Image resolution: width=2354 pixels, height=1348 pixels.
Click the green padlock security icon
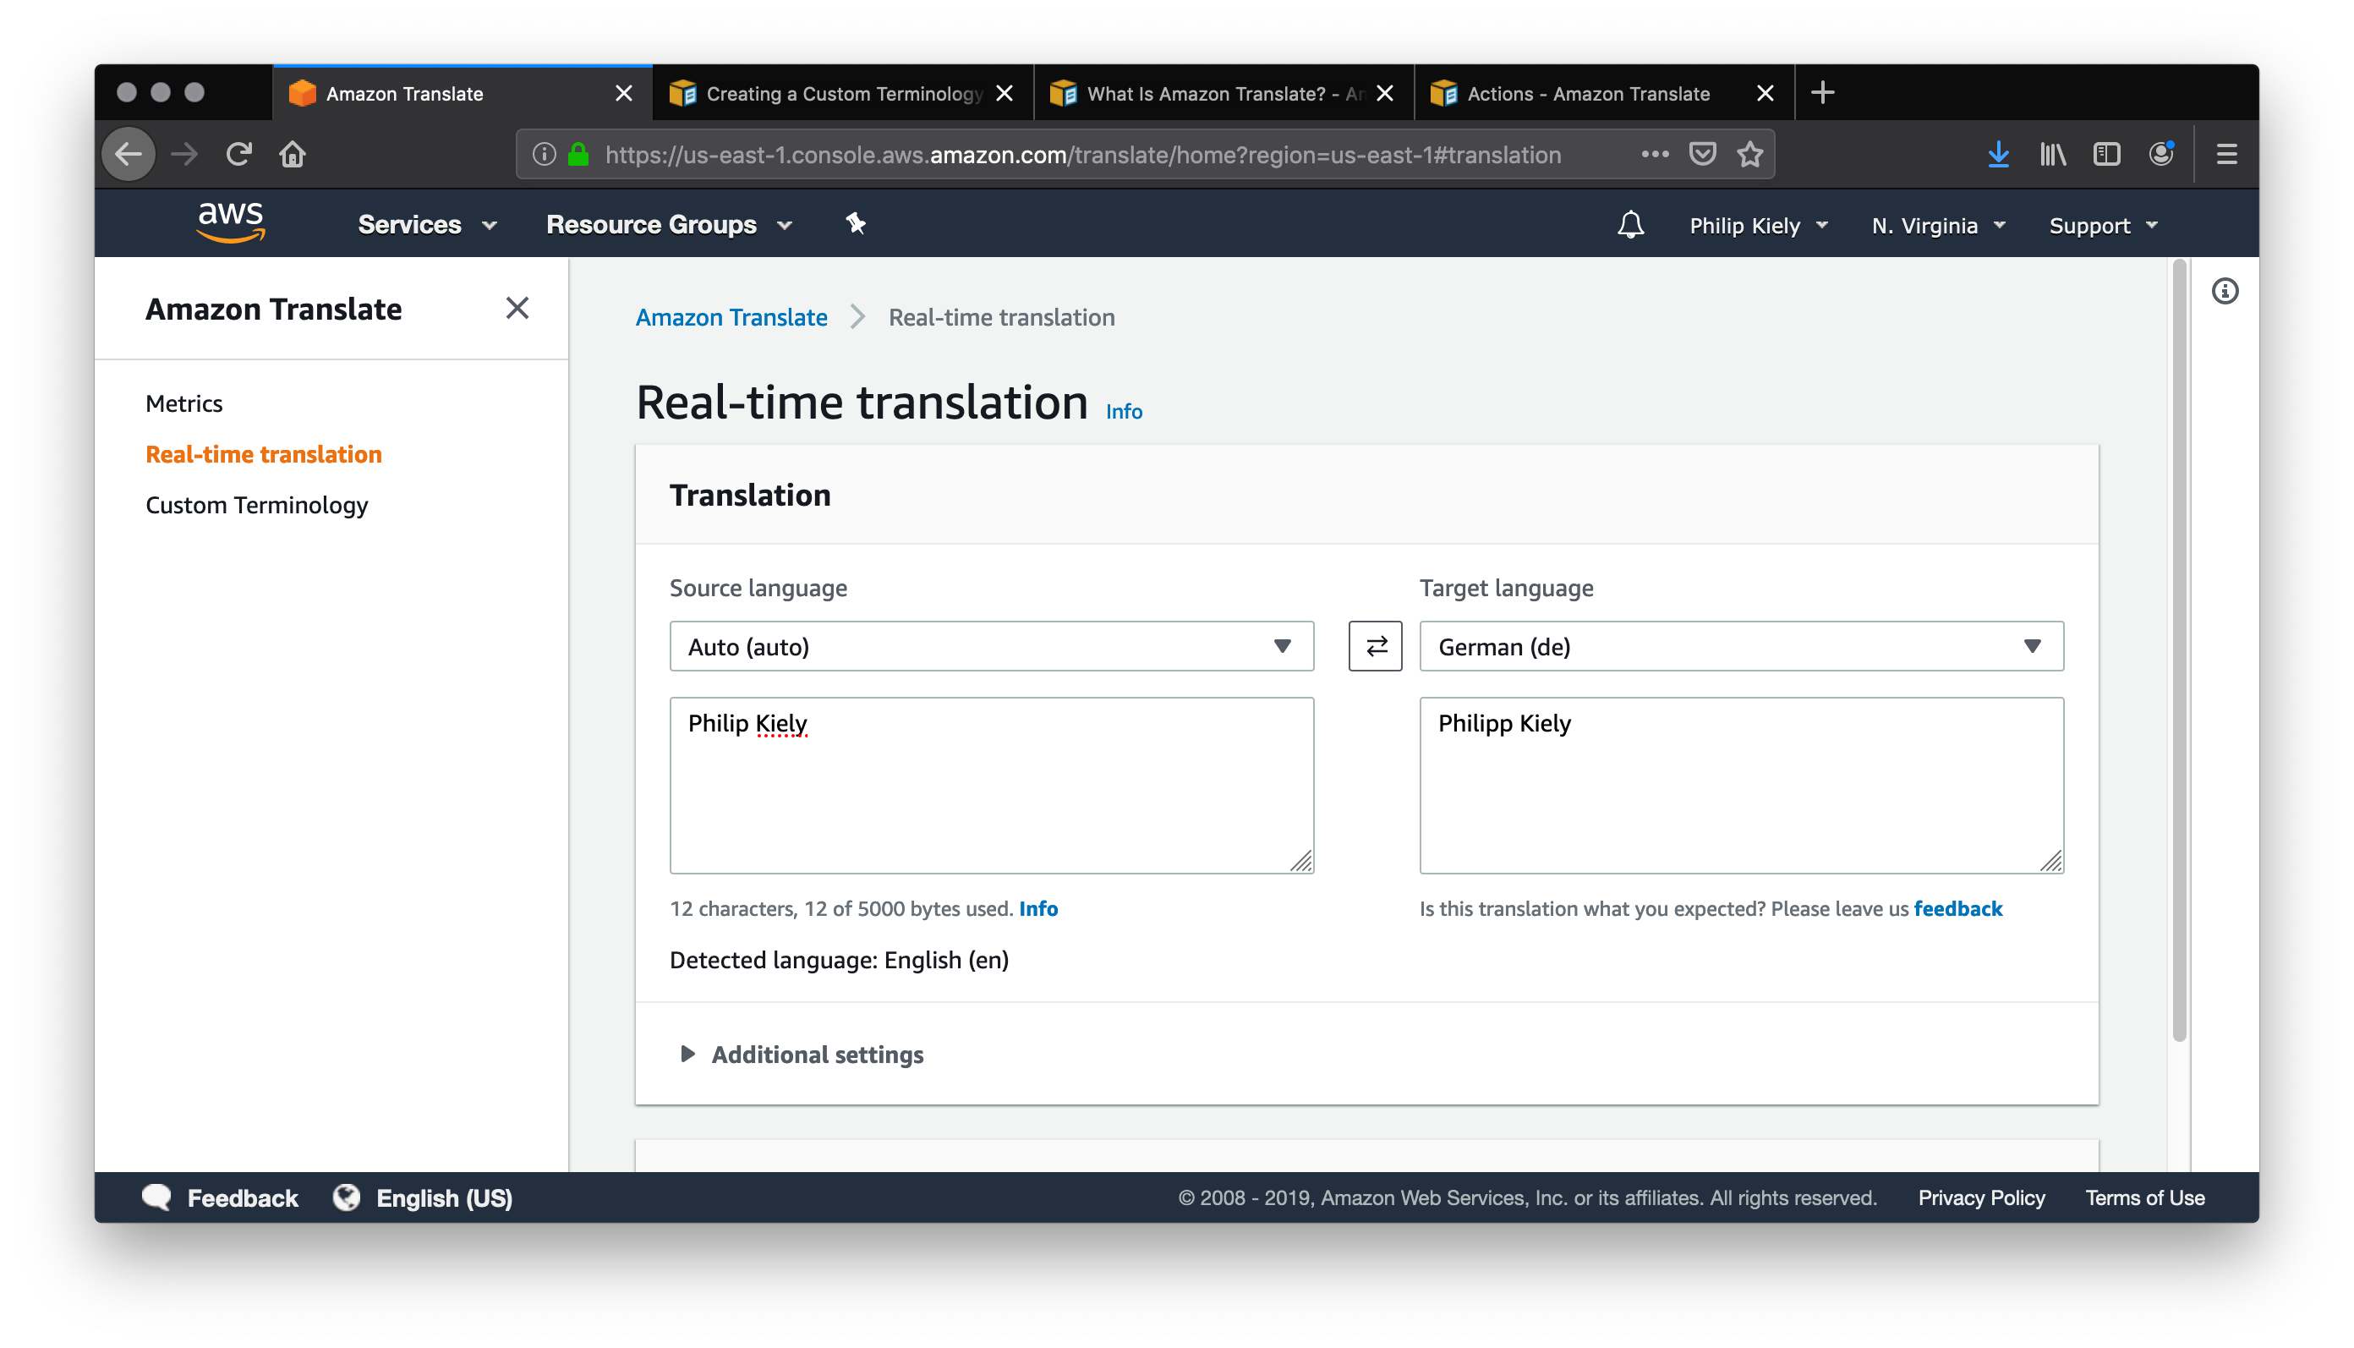click(x=578, y=155)
